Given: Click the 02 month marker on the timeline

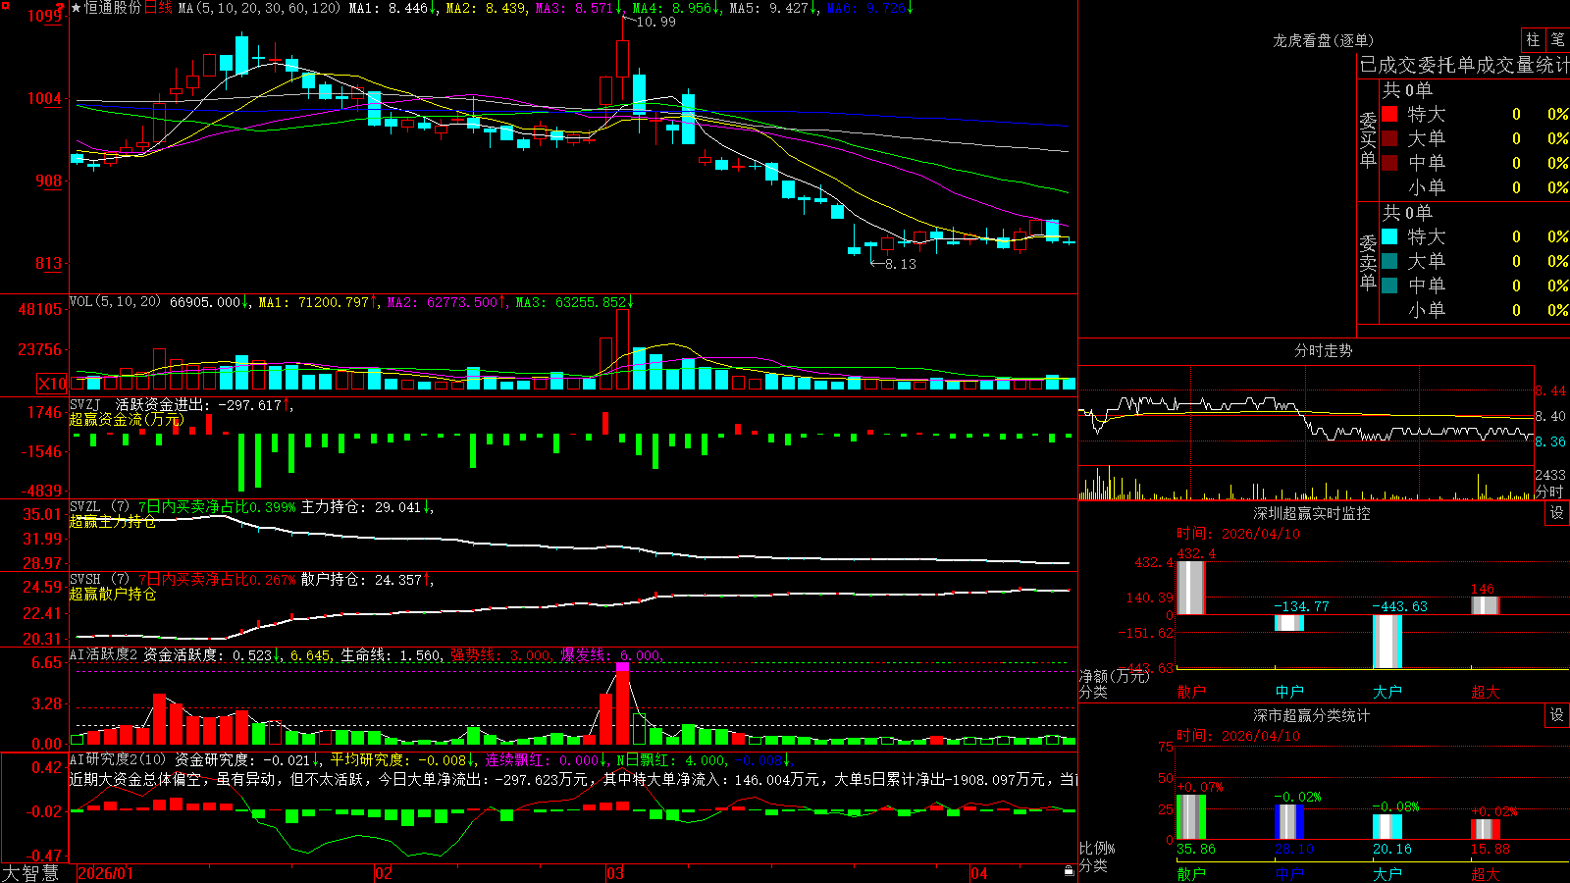Looking at the screenshot, I should (384, 873).
